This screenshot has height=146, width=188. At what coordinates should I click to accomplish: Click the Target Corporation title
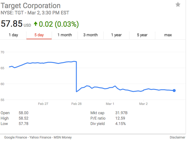[x=31, y=6]
